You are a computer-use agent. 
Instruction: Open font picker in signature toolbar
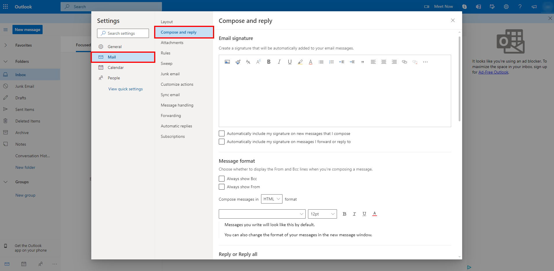[248, 62]
